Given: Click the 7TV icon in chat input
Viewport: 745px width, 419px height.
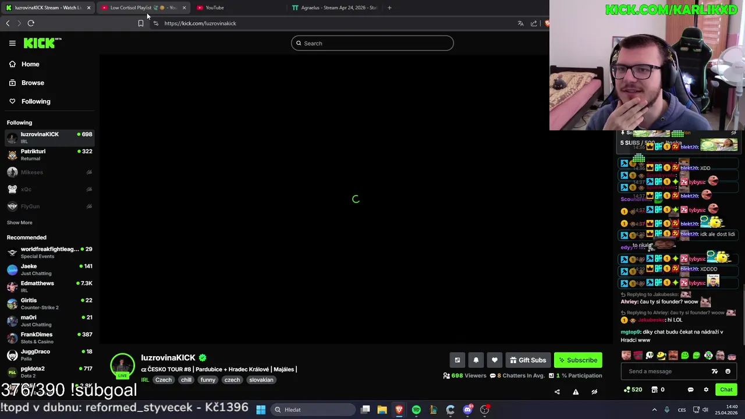Looking at the screenshot, I should (715, 371).
